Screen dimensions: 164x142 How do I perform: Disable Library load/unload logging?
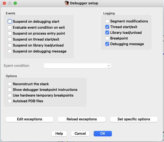107,32
